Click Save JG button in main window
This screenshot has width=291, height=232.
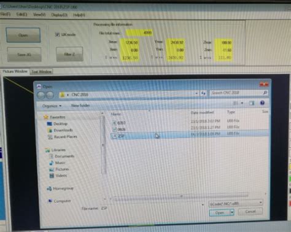coord(24,55)
